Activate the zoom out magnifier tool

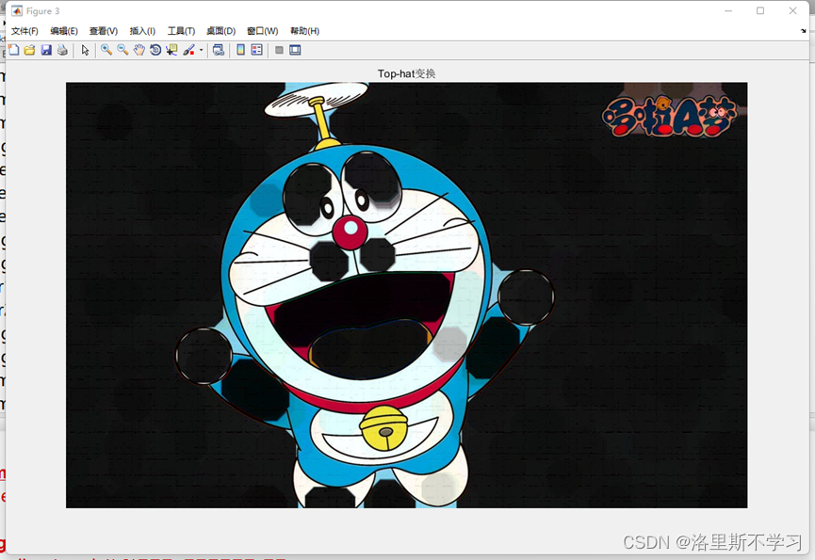pyautogui.click(x=122, y=50)
